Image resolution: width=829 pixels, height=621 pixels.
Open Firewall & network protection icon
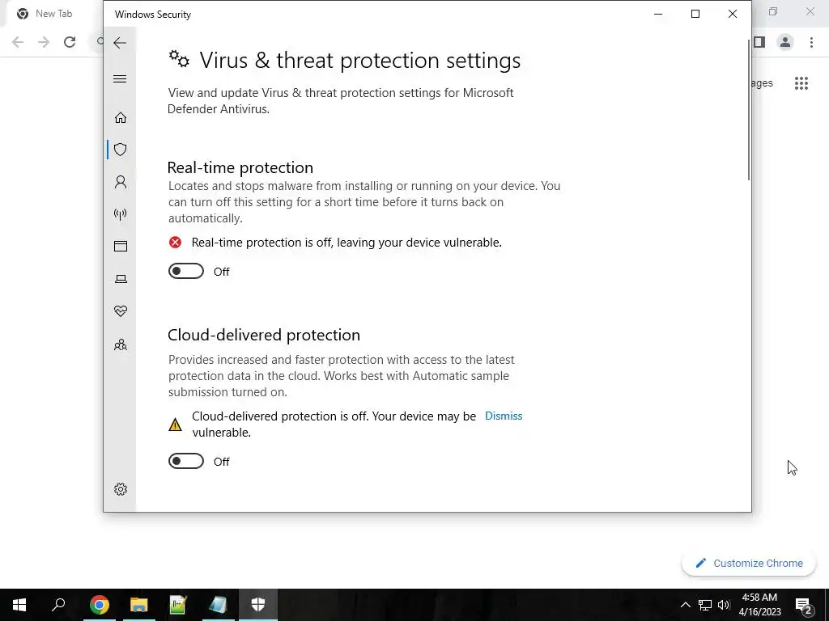tap(121, 213)
